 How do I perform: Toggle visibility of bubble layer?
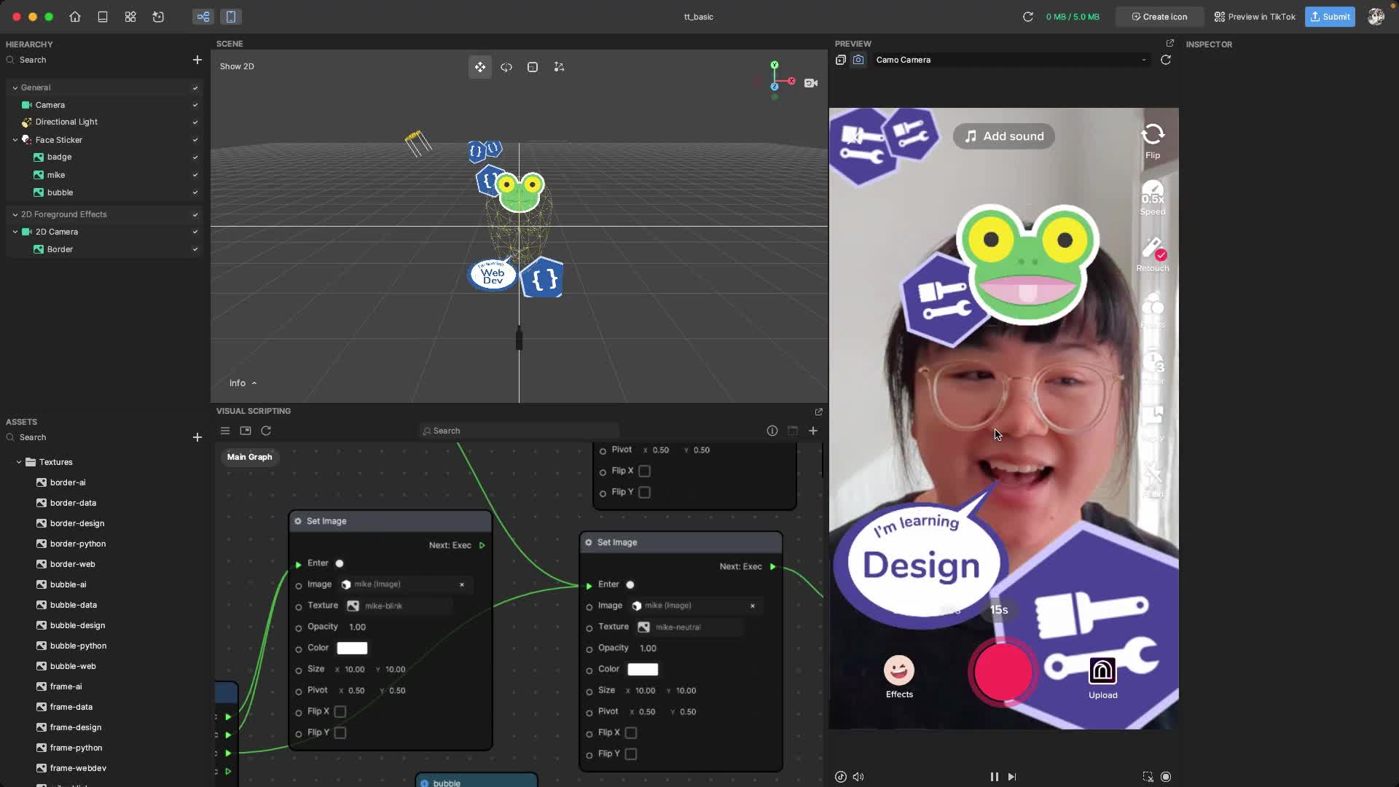point(195,192)
